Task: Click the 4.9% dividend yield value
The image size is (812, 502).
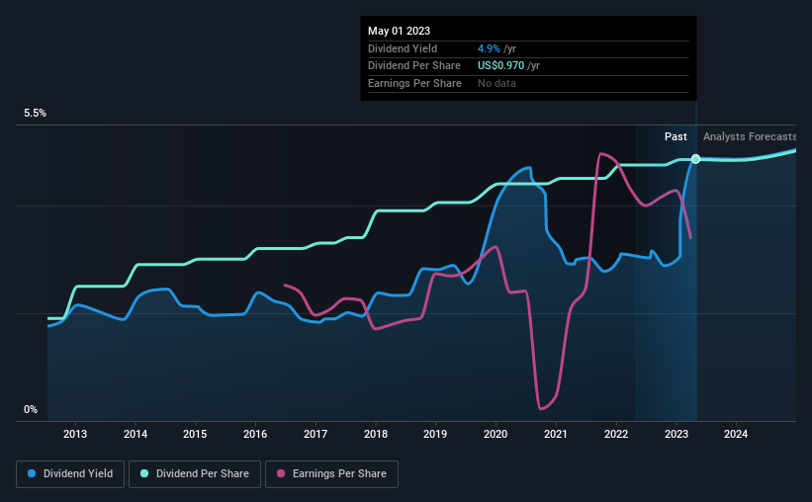Action: point(490,48)
